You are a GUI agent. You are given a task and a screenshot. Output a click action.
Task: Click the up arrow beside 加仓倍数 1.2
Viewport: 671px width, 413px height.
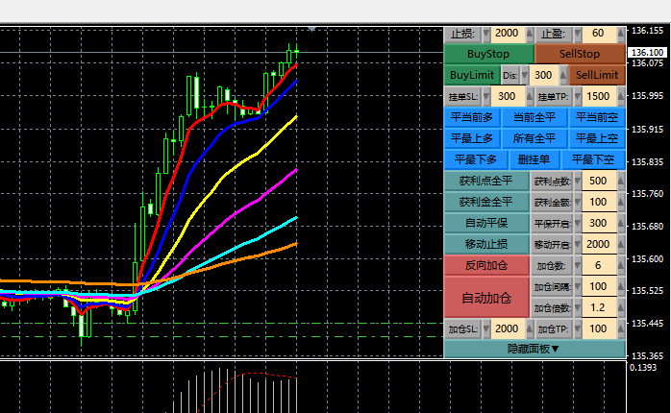click(x=621, y=307)
